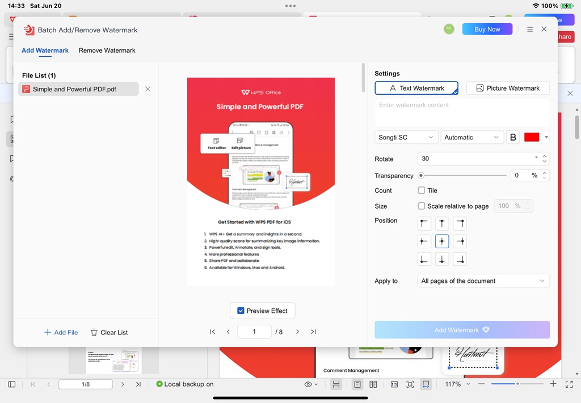
Task: Click Add File link
Action: coord(61,332)
